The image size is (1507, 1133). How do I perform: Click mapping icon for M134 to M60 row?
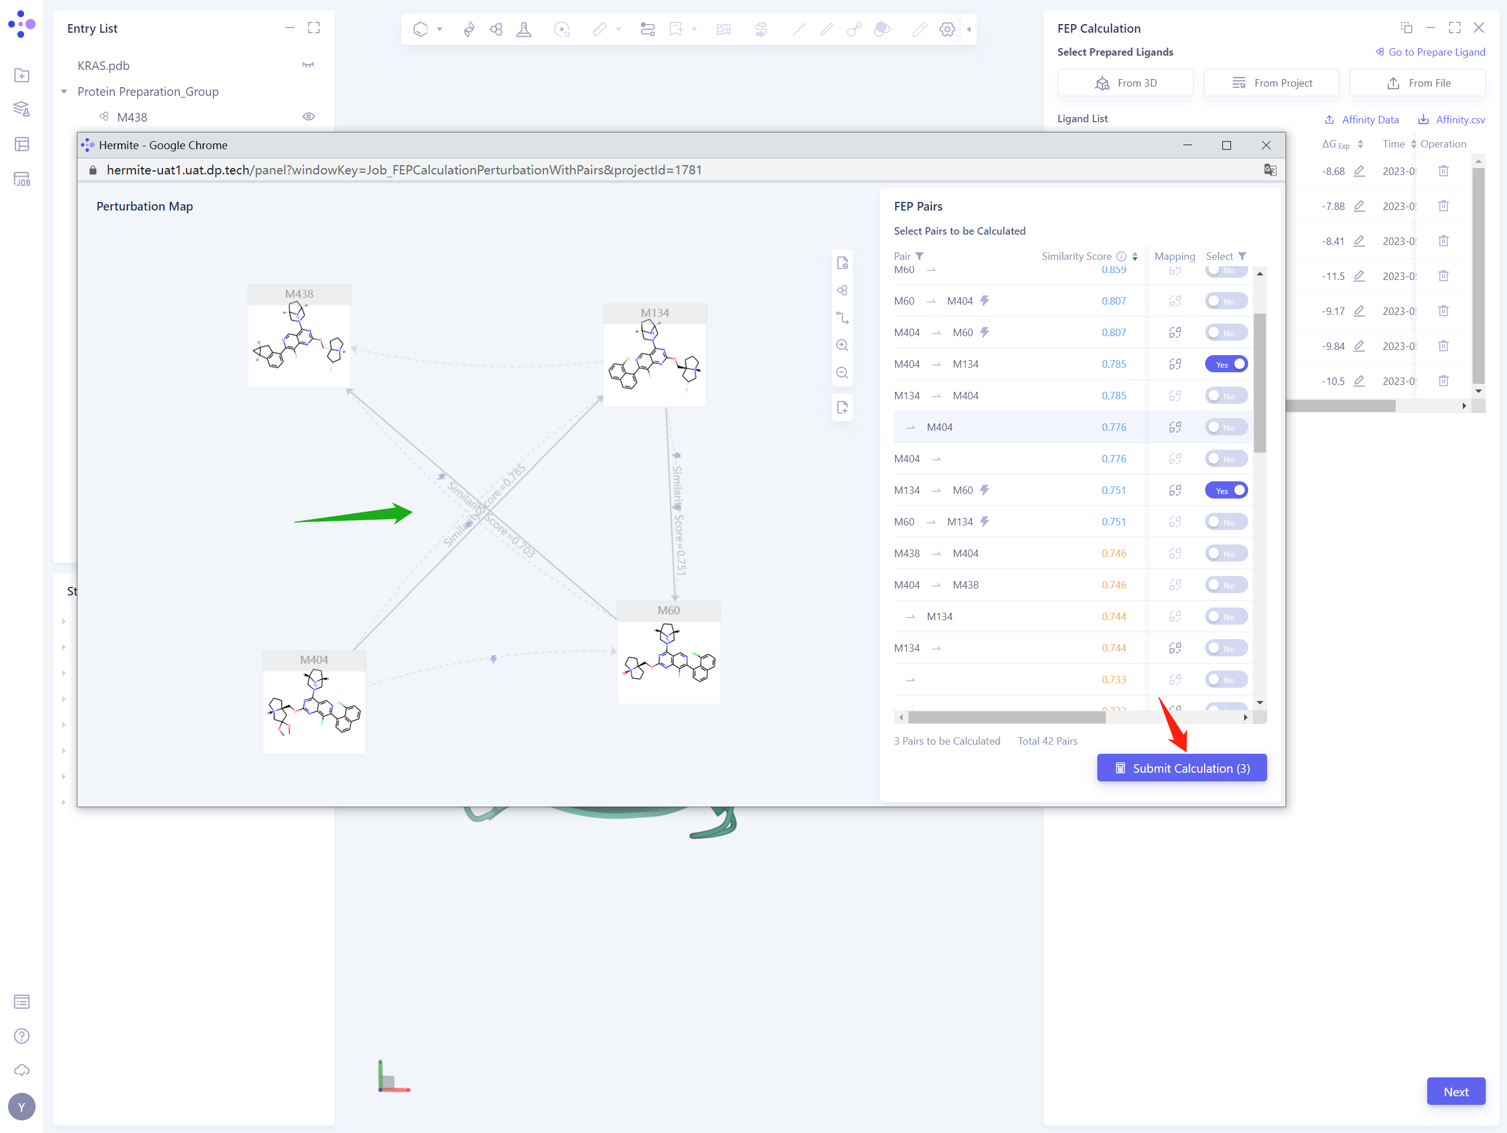1175,490
